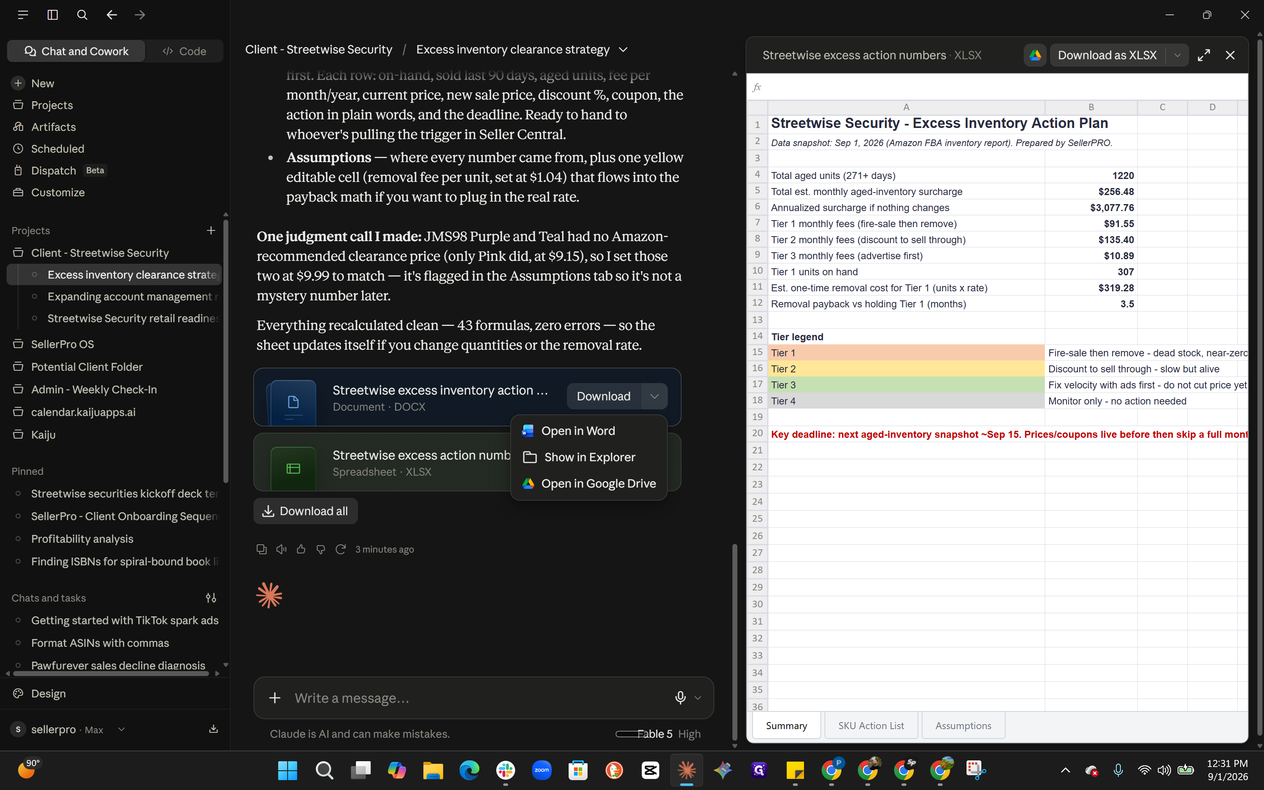The image size is (1264, 790).
Task: Select the Summary sheet tab
Action: tap(786, 725)
